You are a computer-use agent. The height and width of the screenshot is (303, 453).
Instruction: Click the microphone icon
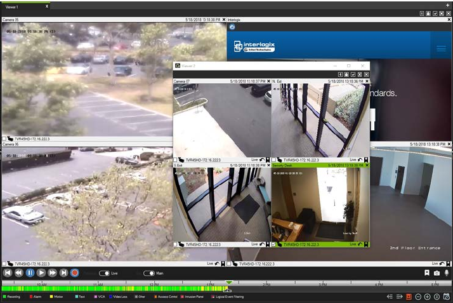[x=447, y=273]
